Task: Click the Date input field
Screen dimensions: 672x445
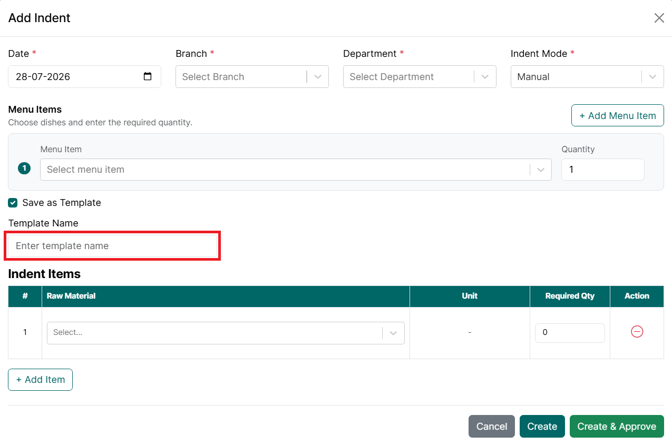Action: [x=84, y=76]
